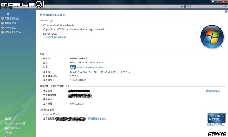Click the 3.5 experience score badge

(73, 67)
